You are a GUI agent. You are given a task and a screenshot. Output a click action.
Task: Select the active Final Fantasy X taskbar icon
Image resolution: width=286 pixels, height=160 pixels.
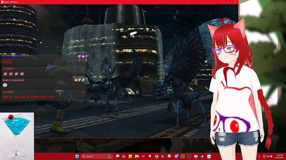[x=209, y=156]
